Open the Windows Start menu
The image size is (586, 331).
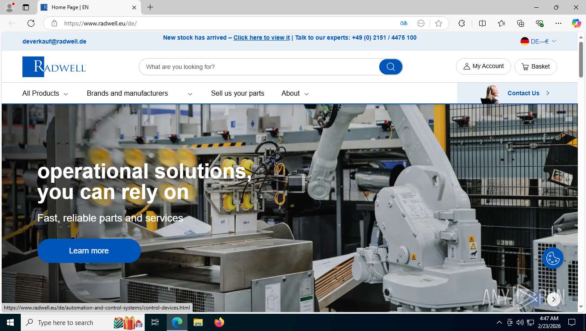10,322
